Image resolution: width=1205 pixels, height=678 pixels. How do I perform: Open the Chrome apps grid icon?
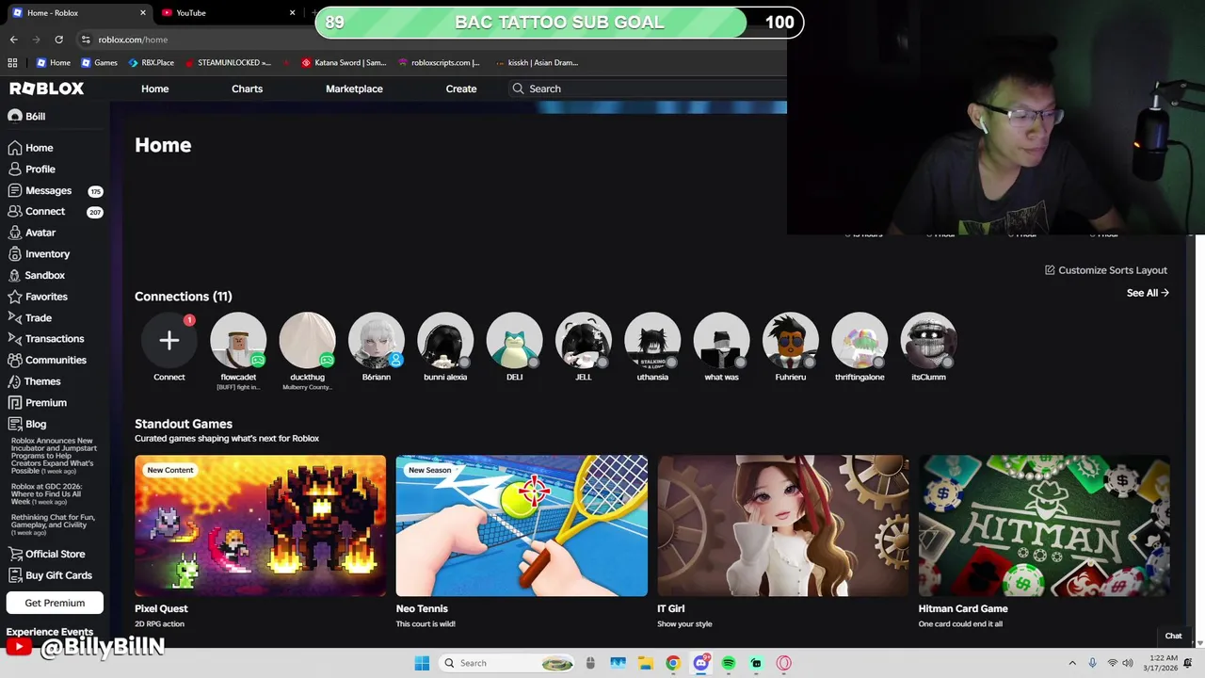tap(12, 63)
